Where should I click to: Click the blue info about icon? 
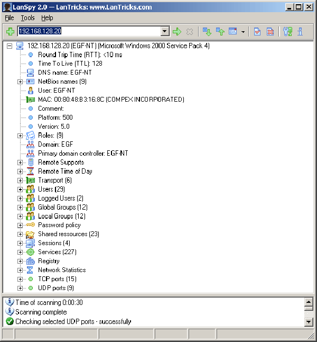click(300, 32)
